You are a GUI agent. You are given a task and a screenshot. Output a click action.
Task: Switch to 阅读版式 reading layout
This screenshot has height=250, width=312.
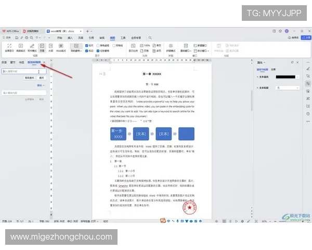click(21, 48)
